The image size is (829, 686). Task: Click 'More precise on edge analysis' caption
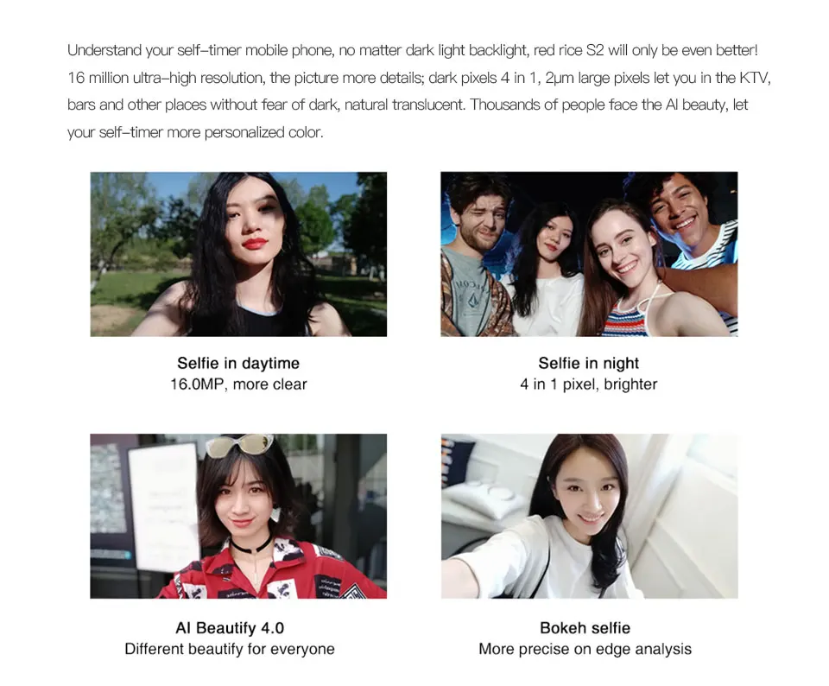pos(585,649)
